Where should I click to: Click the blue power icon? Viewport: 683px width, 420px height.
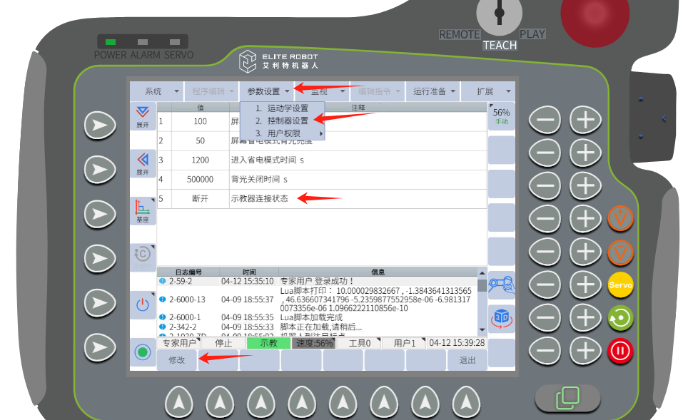click(x=143, y=304)
